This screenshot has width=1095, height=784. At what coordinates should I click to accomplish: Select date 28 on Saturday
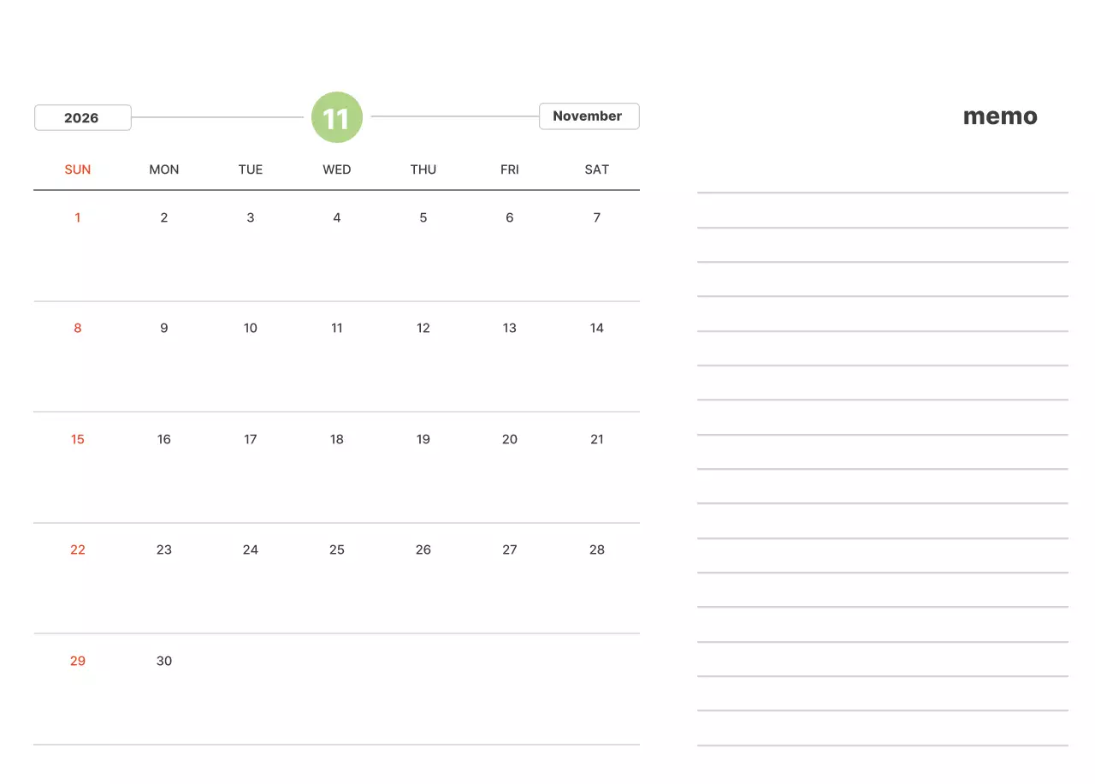[x=596, y=549]
